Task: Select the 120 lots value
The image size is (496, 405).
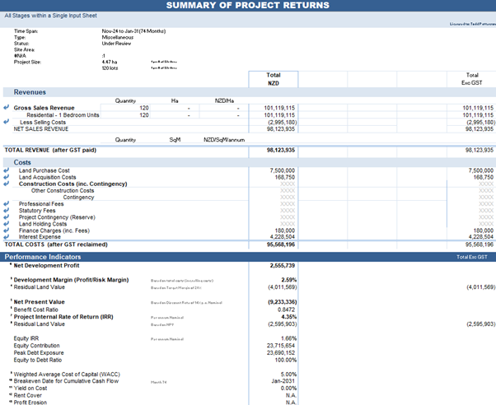Action: click(110, 68)
